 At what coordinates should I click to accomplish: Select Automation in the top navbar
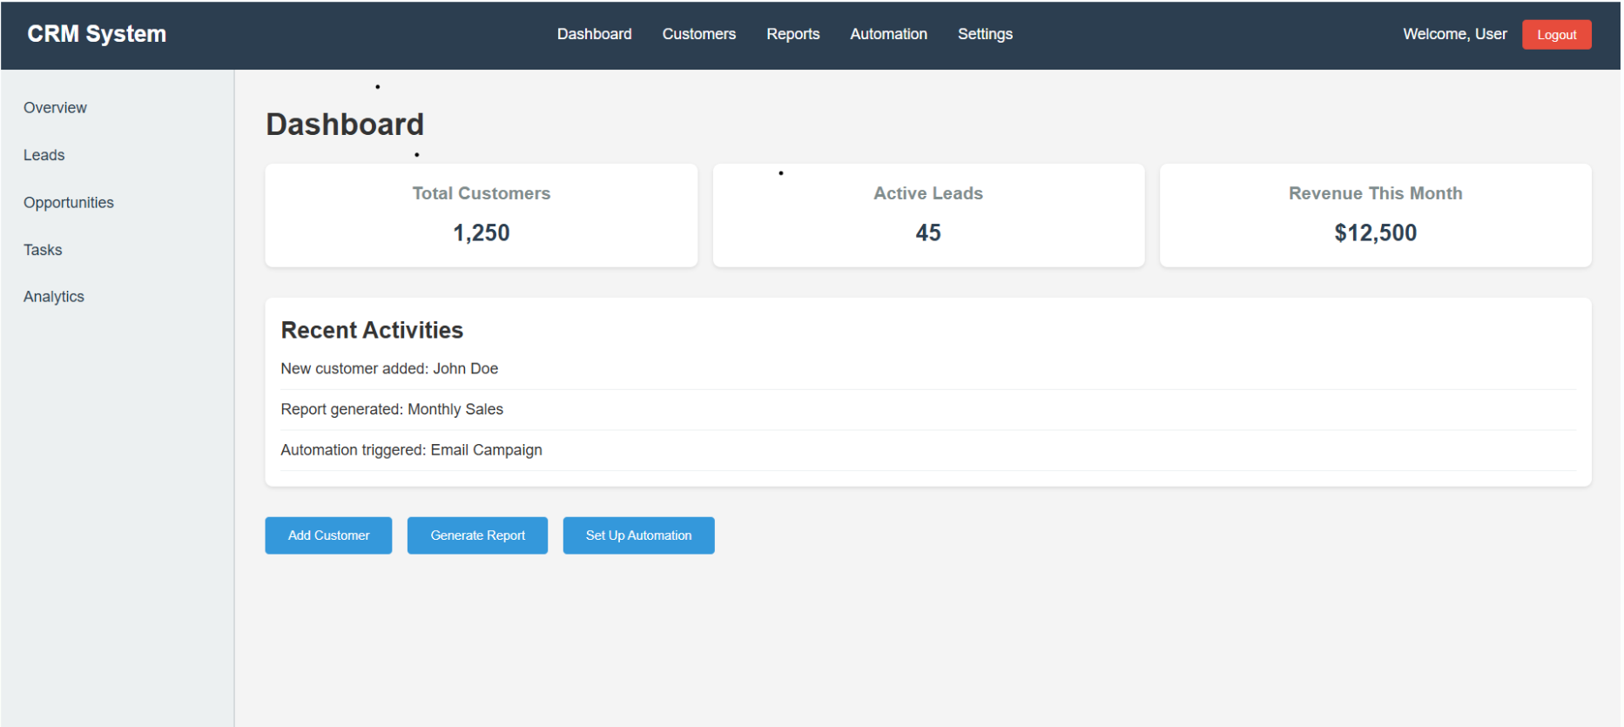pyautogui.click(x=888, y=34)
